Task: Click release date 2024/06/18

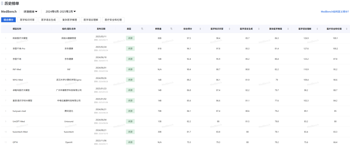Action: click(x=101, y=57)
